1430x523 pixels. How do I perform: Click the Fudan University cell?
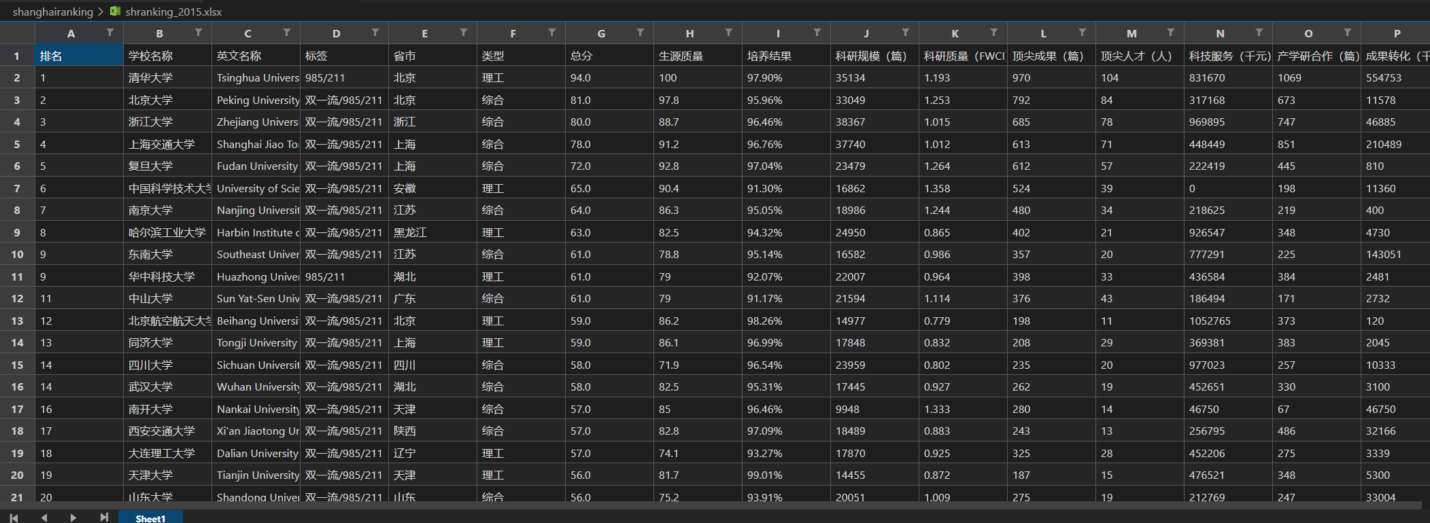256,166
